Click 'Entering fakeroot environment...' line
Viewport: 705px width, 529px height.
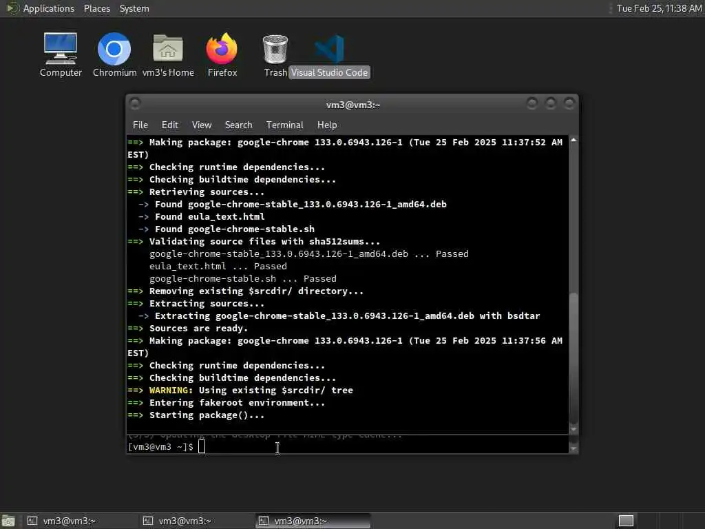pyautogui.click(x=237, y=402)
